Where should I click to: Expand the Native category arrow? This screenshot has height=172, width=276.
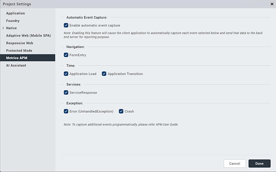tap(3, 28)
